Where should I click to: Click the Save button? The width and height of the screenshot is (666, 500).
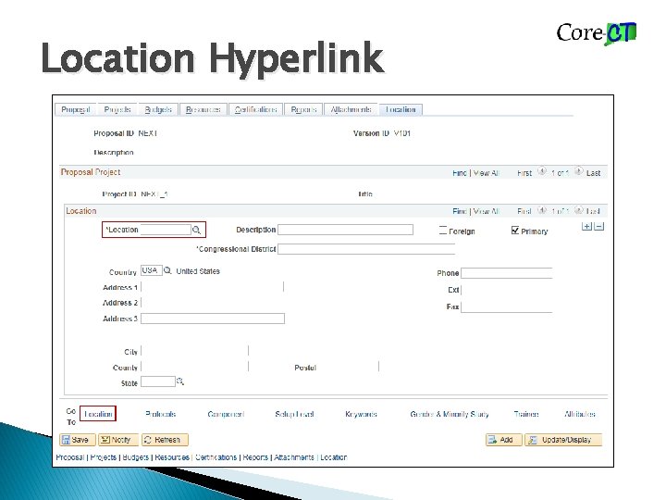pyautogui.click(x=78, y=440)
